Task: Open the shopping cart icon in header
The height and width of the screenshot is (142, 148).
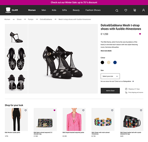Action: pos(135,10)
